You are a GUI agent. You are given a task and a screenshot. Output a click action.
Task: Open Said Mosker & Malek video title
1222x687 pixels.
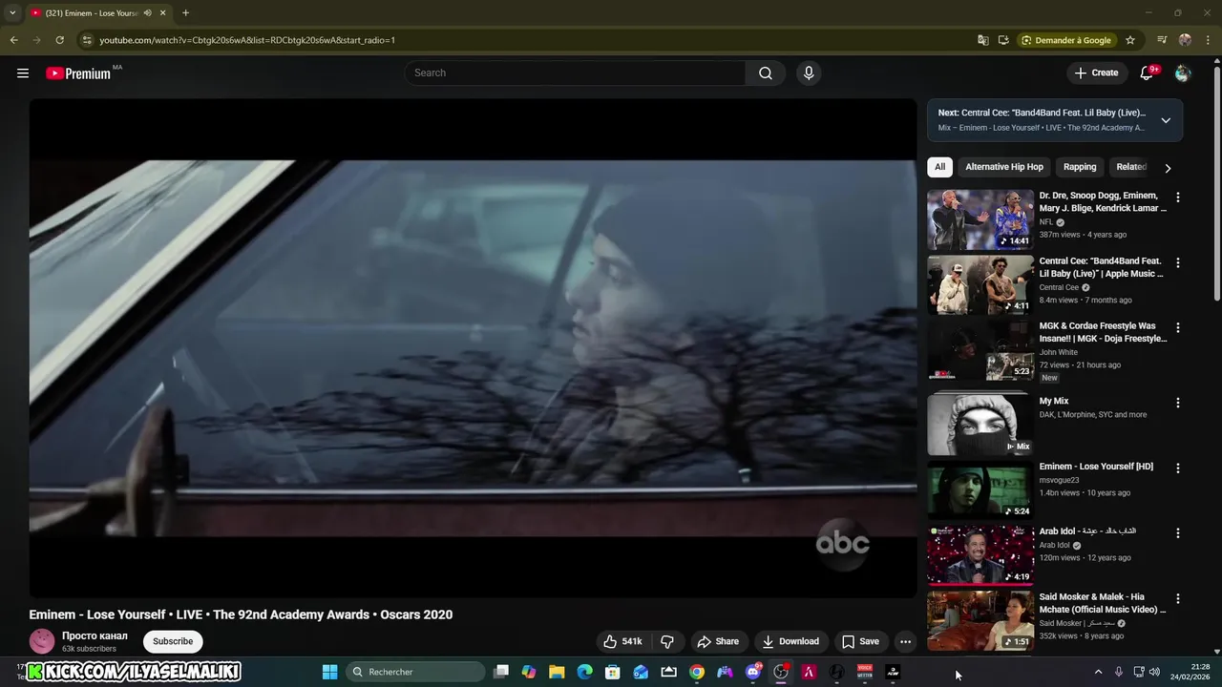pos(1103,603)
